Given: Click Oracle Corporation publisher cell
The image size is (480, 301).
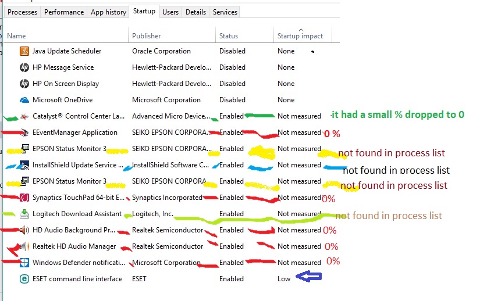Looking at the screenshot, I should point(161,51).
